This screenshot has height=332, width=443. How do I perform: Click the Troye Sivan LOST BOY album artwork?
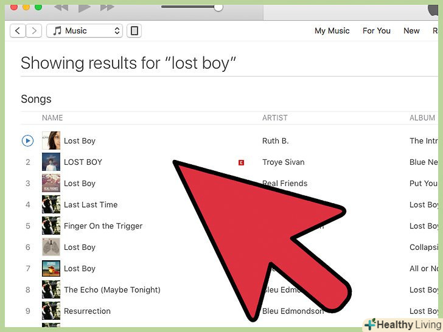pyautogui.click(x=51, y=162)
